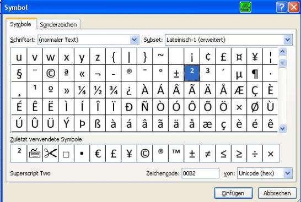The height and width of the screenshot is (202, 301).
Task: Click the character grid scrollbar down arrow
Action: [283, 128]
